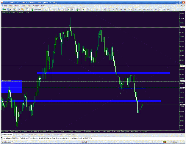Open the View menu
The width and height of the screenshot is (186, 144).
click(10, 6)
